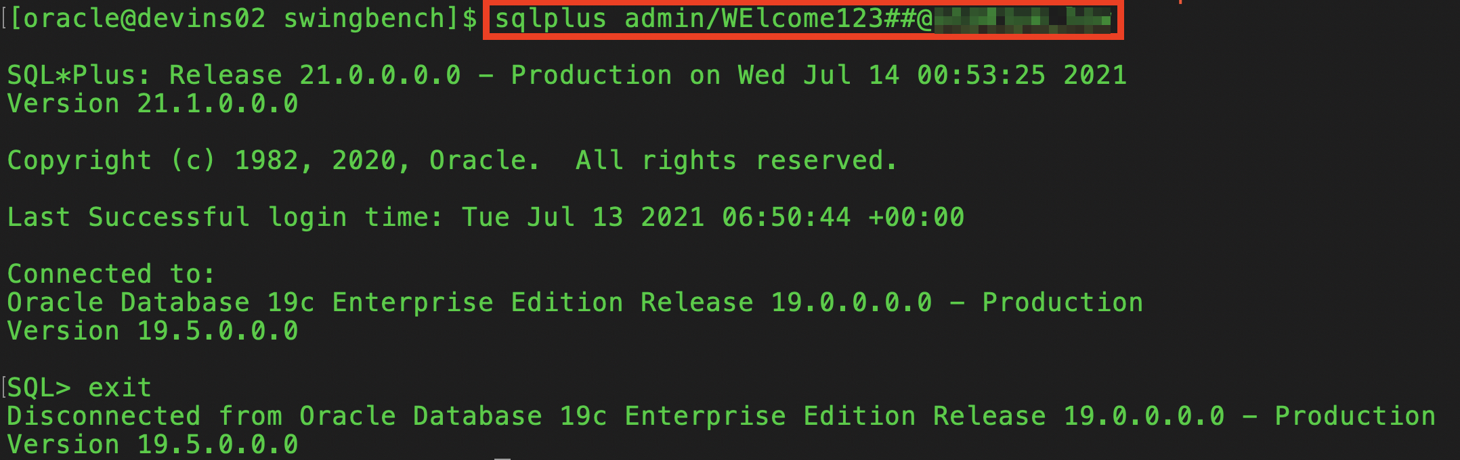Click the Last Successful login time label
The image size is (1460, 460).
[x=223, y=218]
